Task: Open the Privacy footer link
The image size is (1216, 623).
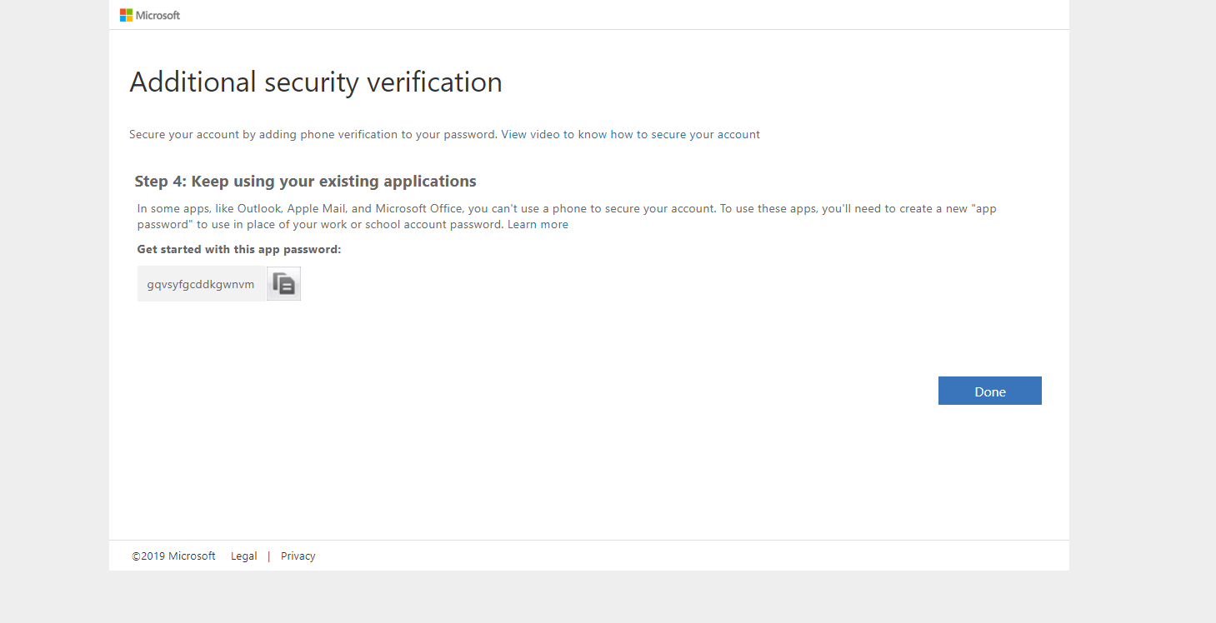Action: click(298, 556)
